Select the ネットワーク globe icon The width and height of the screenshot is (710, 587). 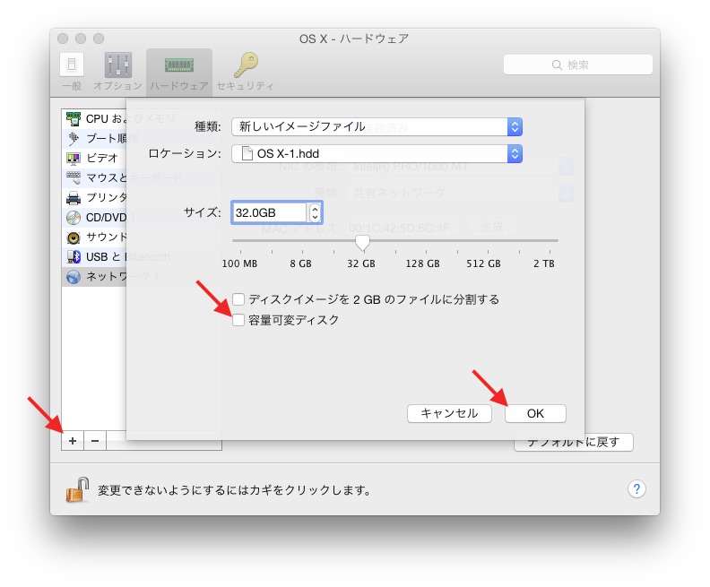pyautogui.click(x=74, y=277)
